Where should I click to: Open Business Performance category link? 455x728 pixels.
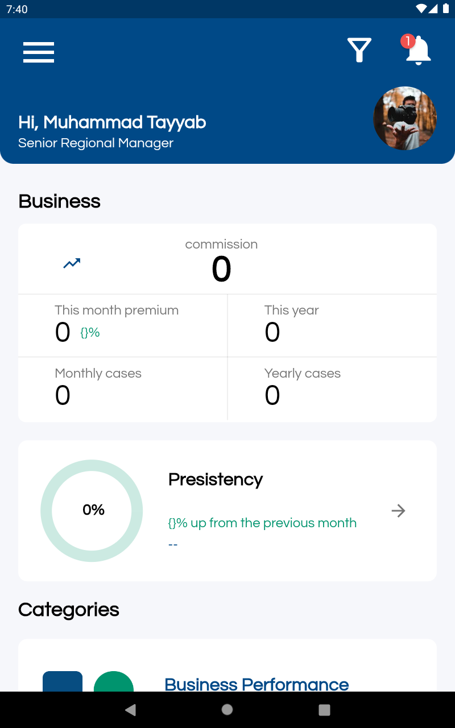pos(257,684)
